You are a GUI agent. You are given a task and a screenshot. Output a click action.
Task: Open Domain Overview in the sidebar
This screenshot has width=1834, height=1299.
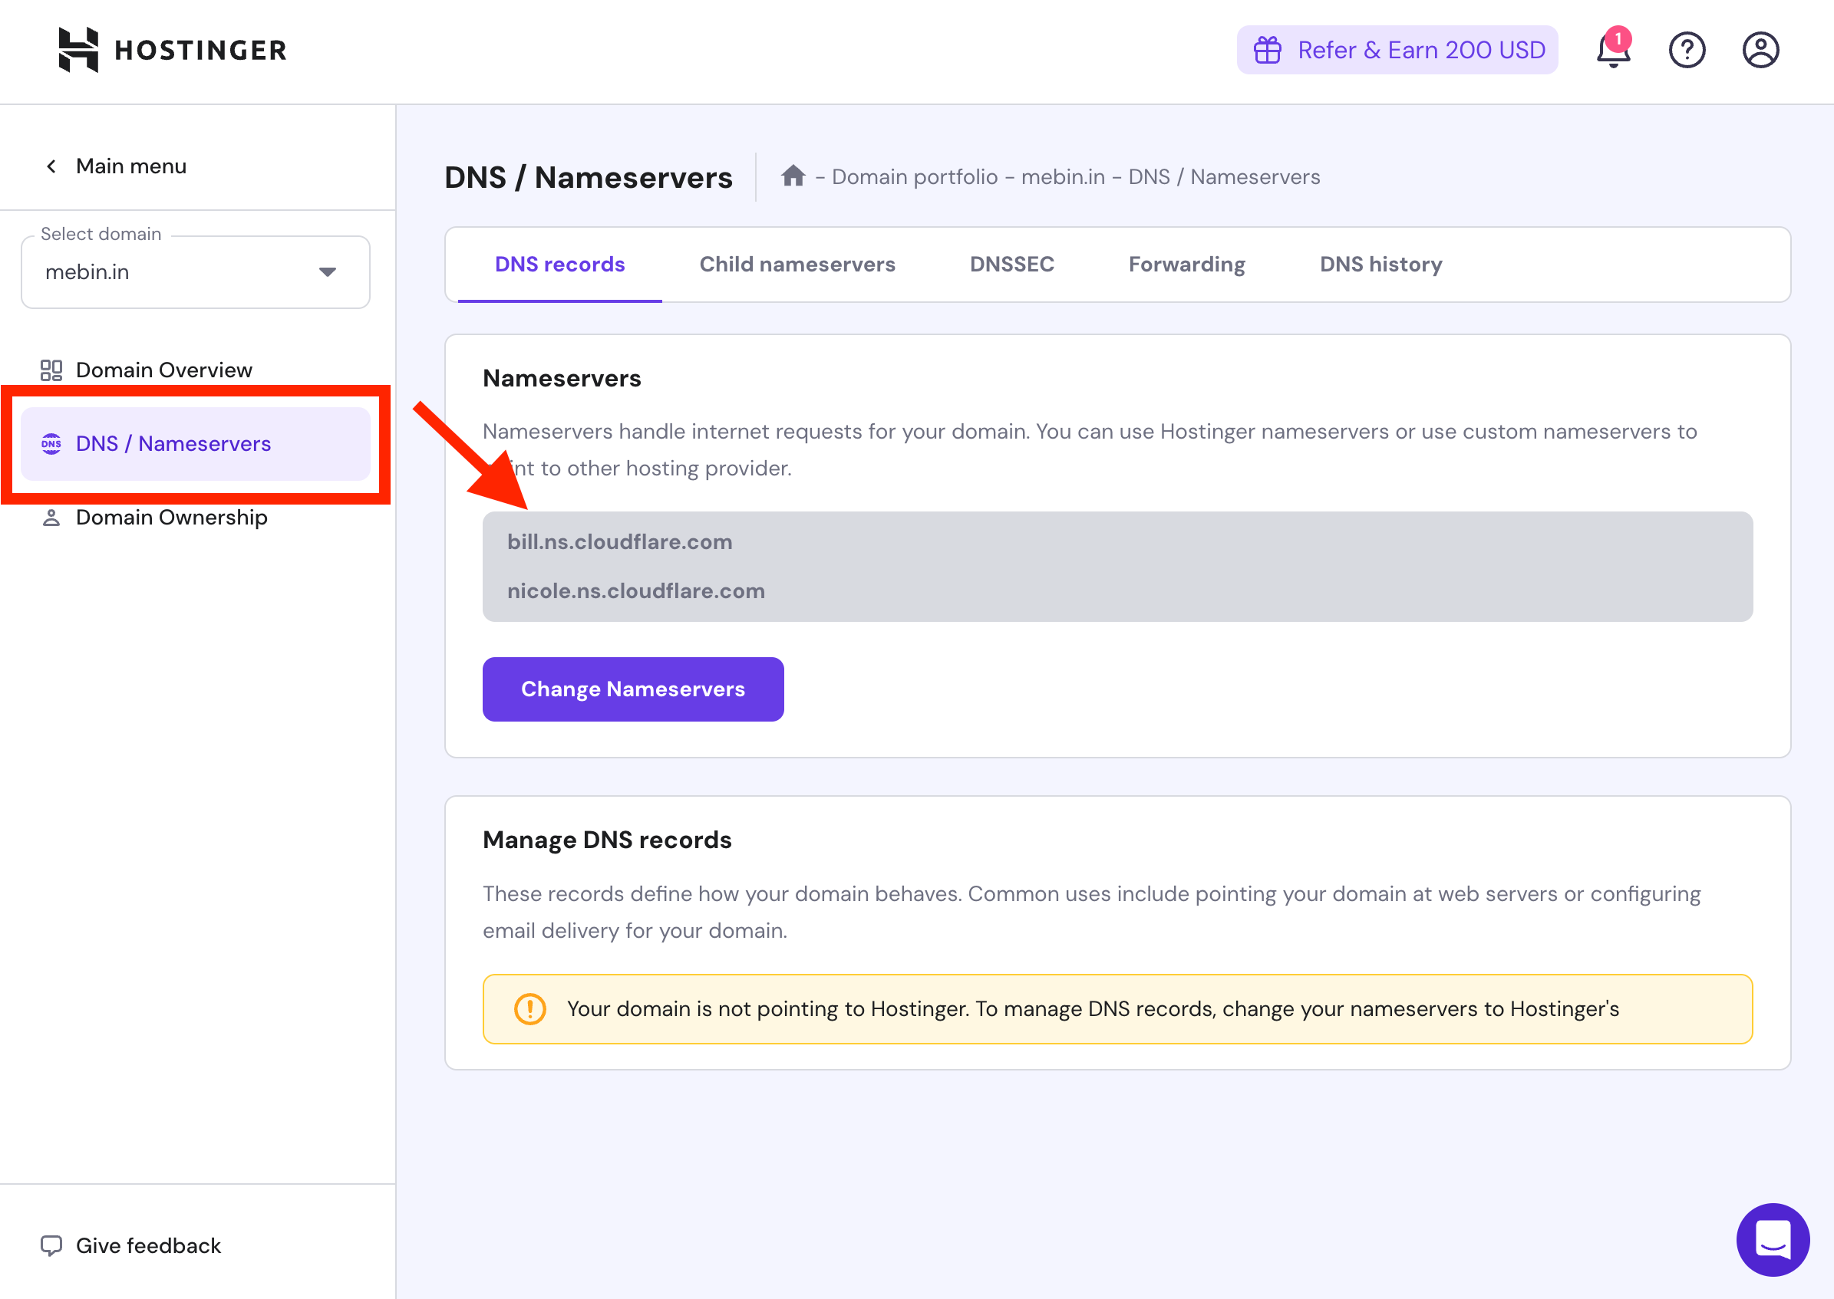(163, 370)
